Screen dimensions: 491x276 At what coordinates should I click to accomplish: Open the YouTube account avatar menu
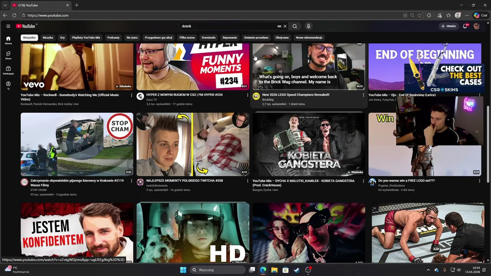[476, 26]
